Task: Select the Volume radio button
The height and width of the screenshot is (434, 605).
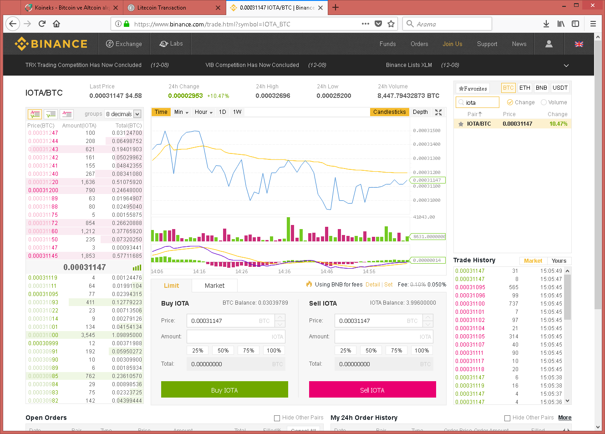Action: tap(544, 102)
